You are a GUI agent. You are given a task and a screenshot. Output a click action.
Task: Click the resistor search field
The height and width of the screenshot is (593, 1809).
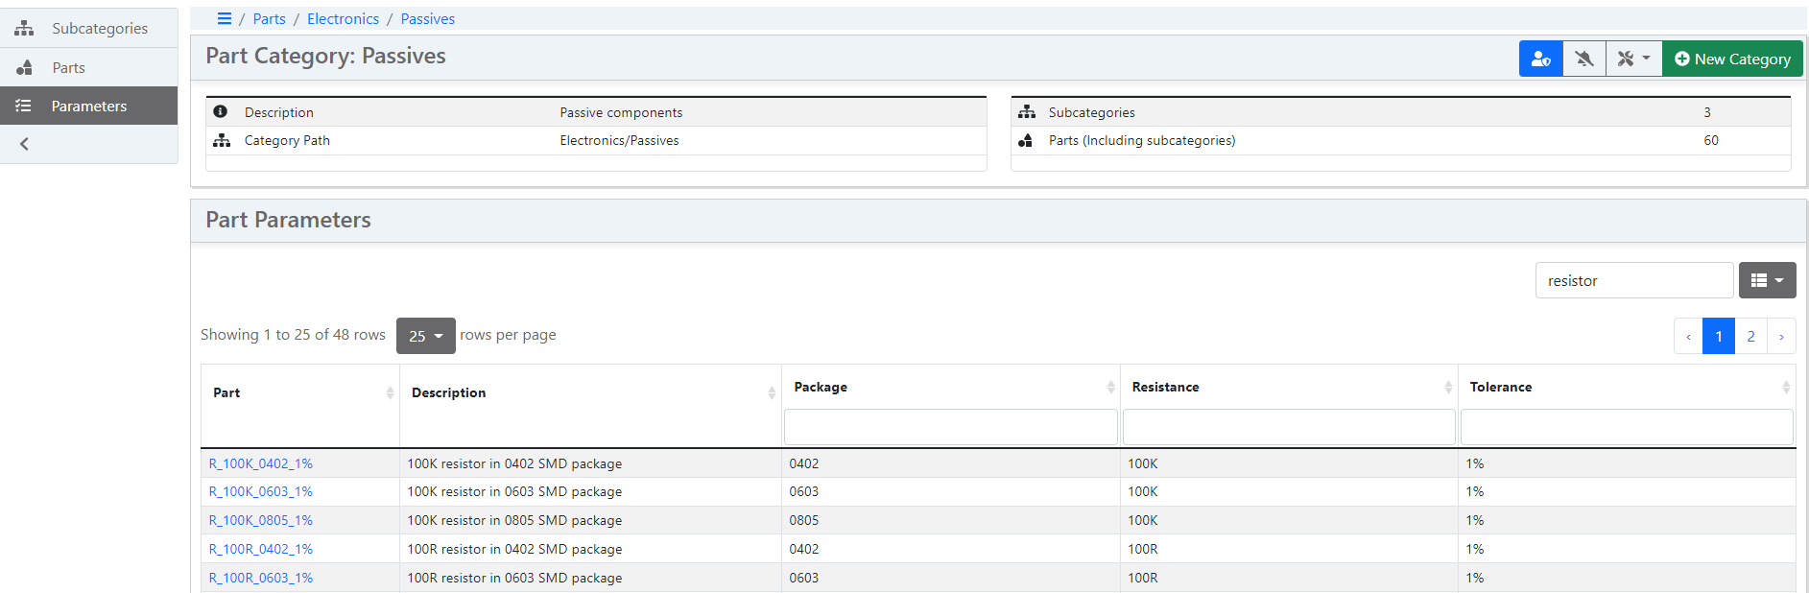(x=1633, y=281)
